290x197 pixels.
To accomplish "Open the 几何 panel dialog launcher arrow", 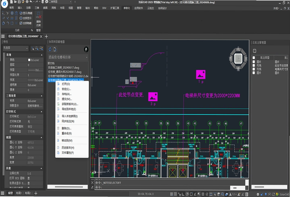I will click(x=32, y=30).
